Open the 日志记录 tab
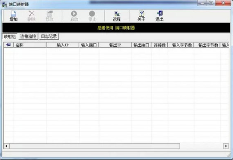This screenshot has width=233, height=160. (49, 37)
